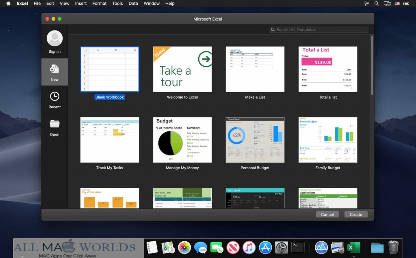Pick the Total a list template

pos(328,69)
